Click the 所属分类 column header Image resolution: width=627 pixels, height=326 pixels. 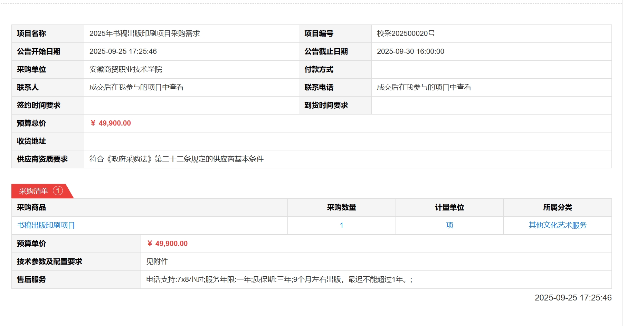click(x=557, y=207)
